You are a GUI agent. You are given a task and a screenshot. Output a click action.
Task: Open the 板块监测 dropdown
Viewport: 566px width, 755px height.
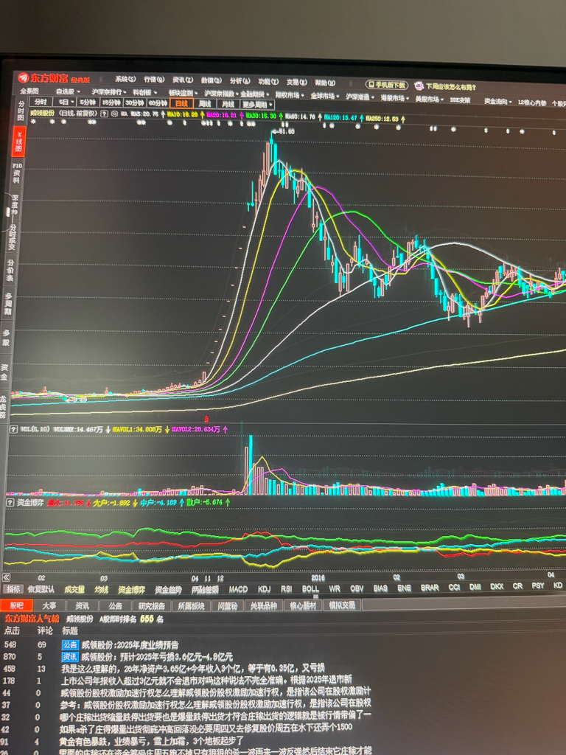coord(183,93)
